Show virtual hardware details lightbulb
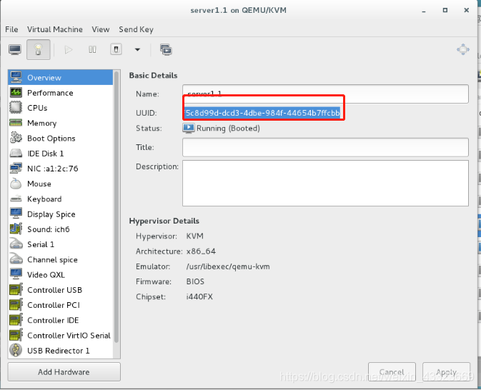The width and height of the screenshot is (481, 390). coord(39,49)
